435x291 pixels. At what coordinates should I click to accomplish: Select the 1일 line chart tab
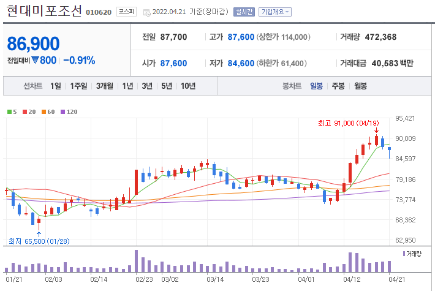tap(56, 86)
